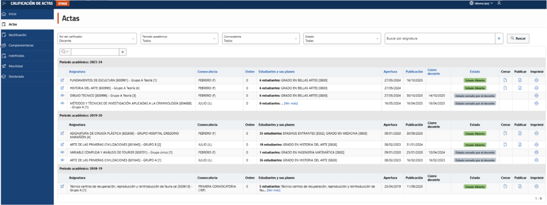Close the ARTE PRIMERAS CIVILIZACIONES GRUPO B acta
This screenshot has width=547, height=205.
pyautogui.click(x=505, y=145)
